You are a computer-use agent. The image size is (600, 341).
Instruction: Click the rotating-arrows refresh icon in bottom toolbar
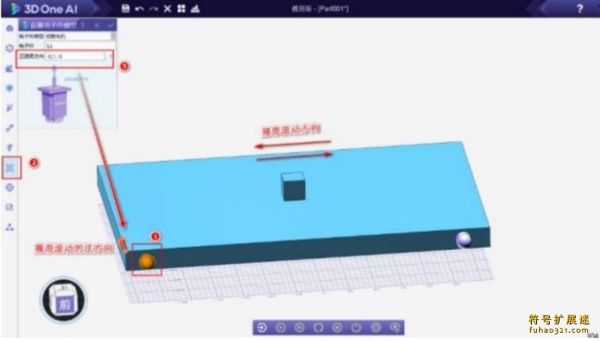(x=318, y=328)
